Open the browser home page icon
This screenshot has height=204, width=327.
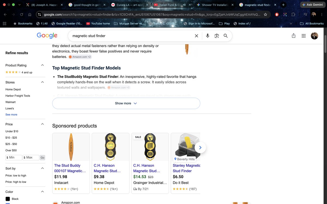point(30,15)
